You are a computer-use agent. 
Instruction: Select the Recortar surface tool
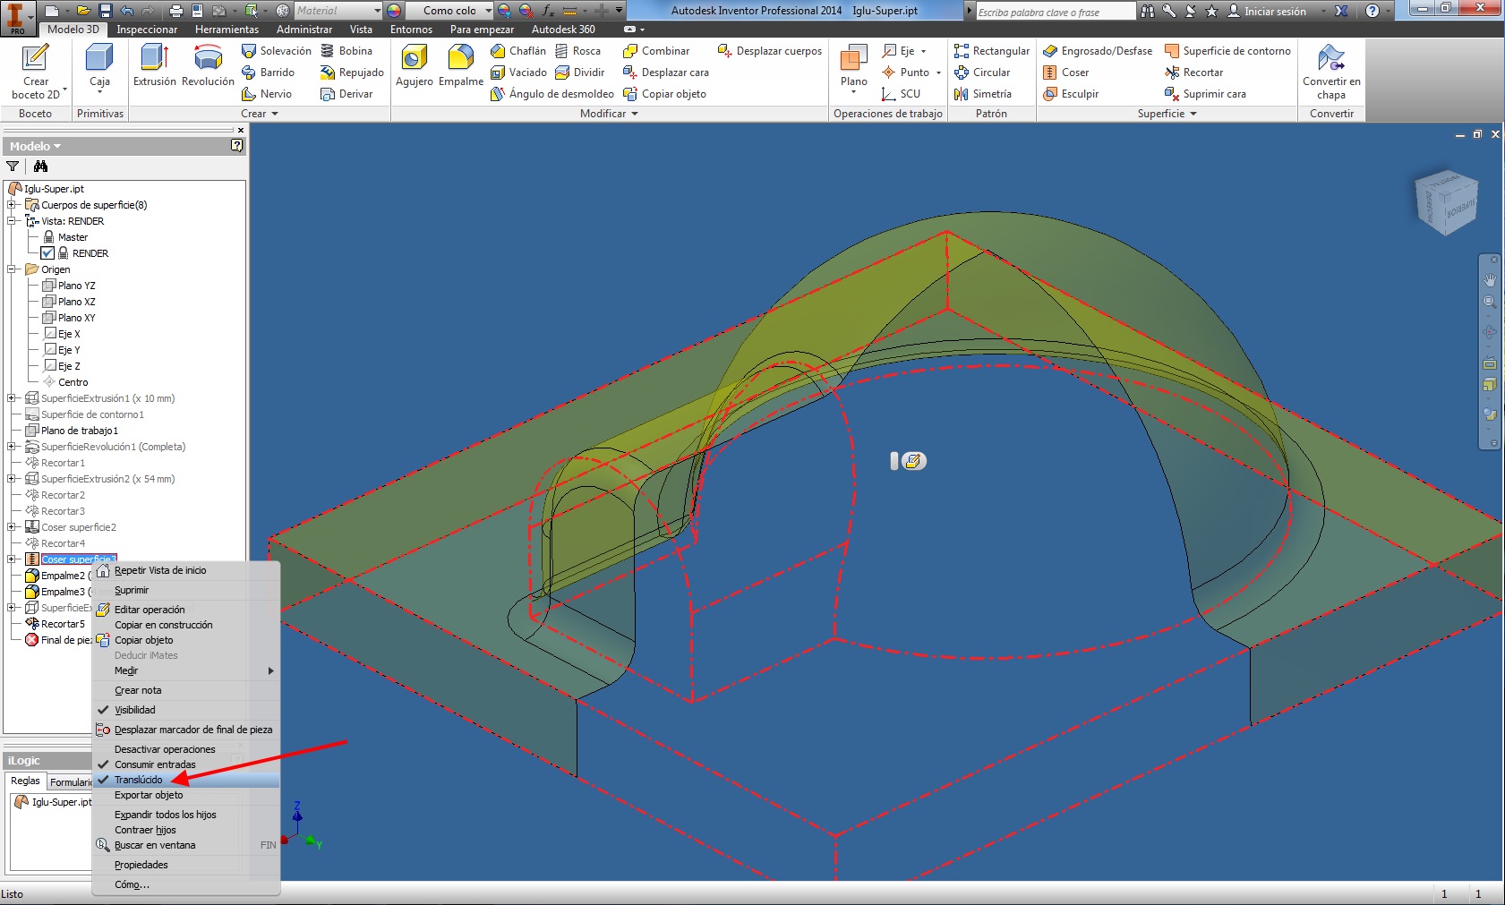pos(1193,73)
